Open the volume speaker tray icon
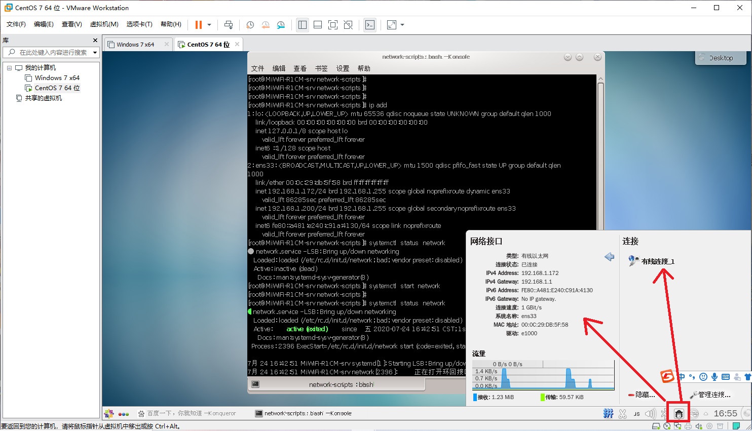This screenshot has width=752, height=431. pyautogui.click(x=650, y=414)
